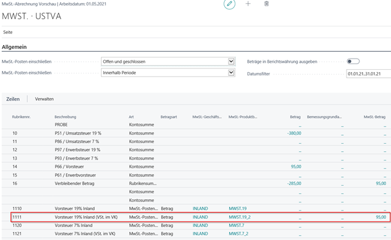Screen dimensions: 391x240
Task: Select 'Vorsteuer 19% Inland (VSt. im VK)' description
Action: [x=86, y=217]
